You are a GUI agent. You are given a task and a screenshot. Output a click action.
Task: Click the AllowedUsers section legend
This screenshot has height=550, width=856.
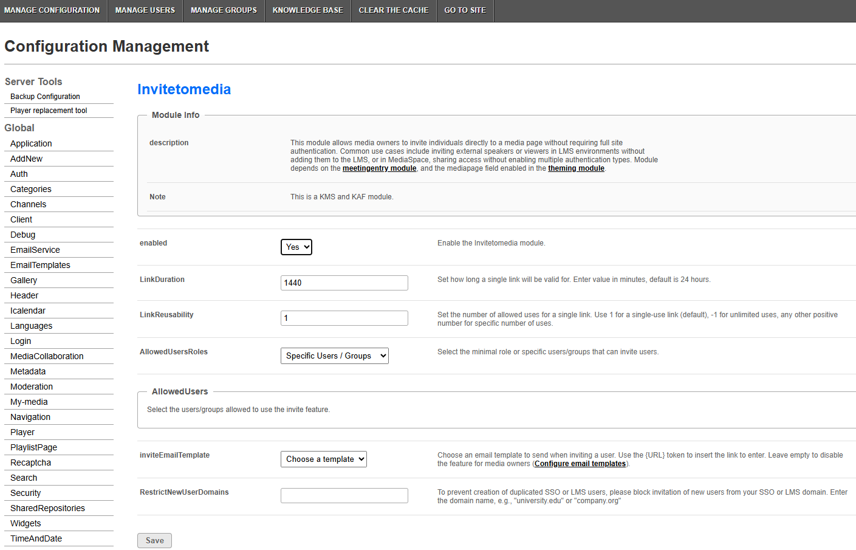pyautogui.click(x=180, y=391)
